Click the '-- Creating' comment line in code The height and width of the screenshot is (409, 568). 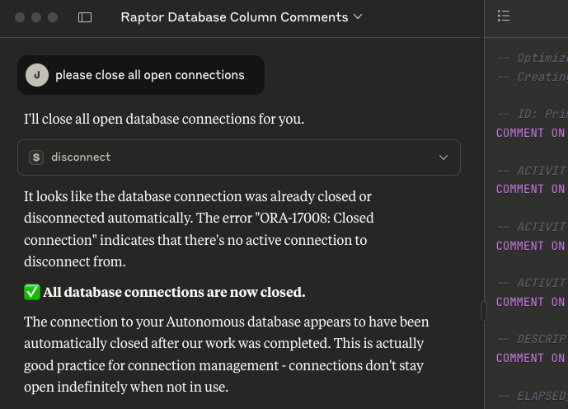pos(532,77)
